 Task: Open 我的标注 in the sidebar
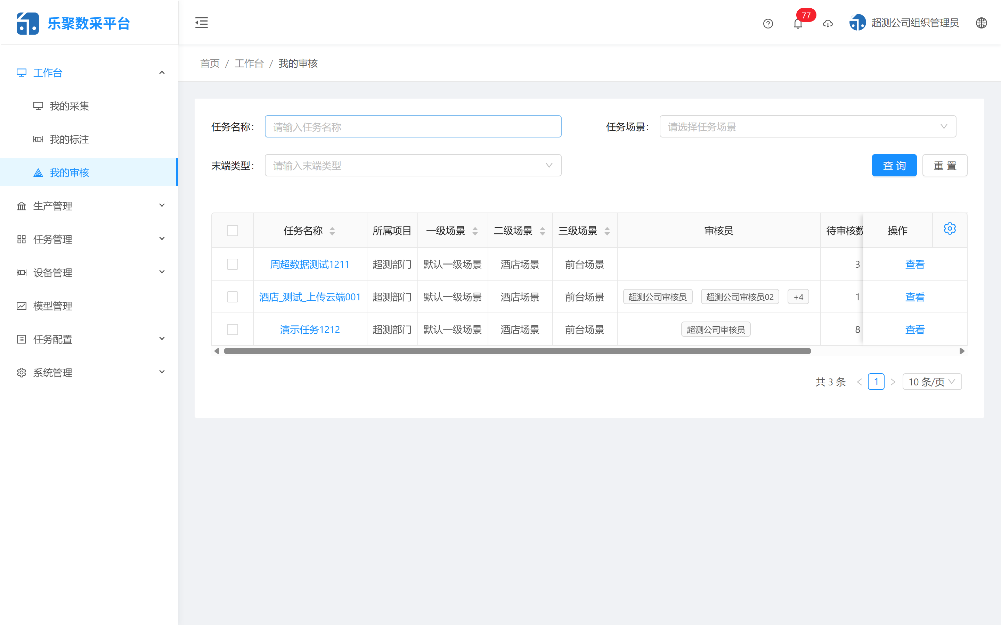coord(69,139)
